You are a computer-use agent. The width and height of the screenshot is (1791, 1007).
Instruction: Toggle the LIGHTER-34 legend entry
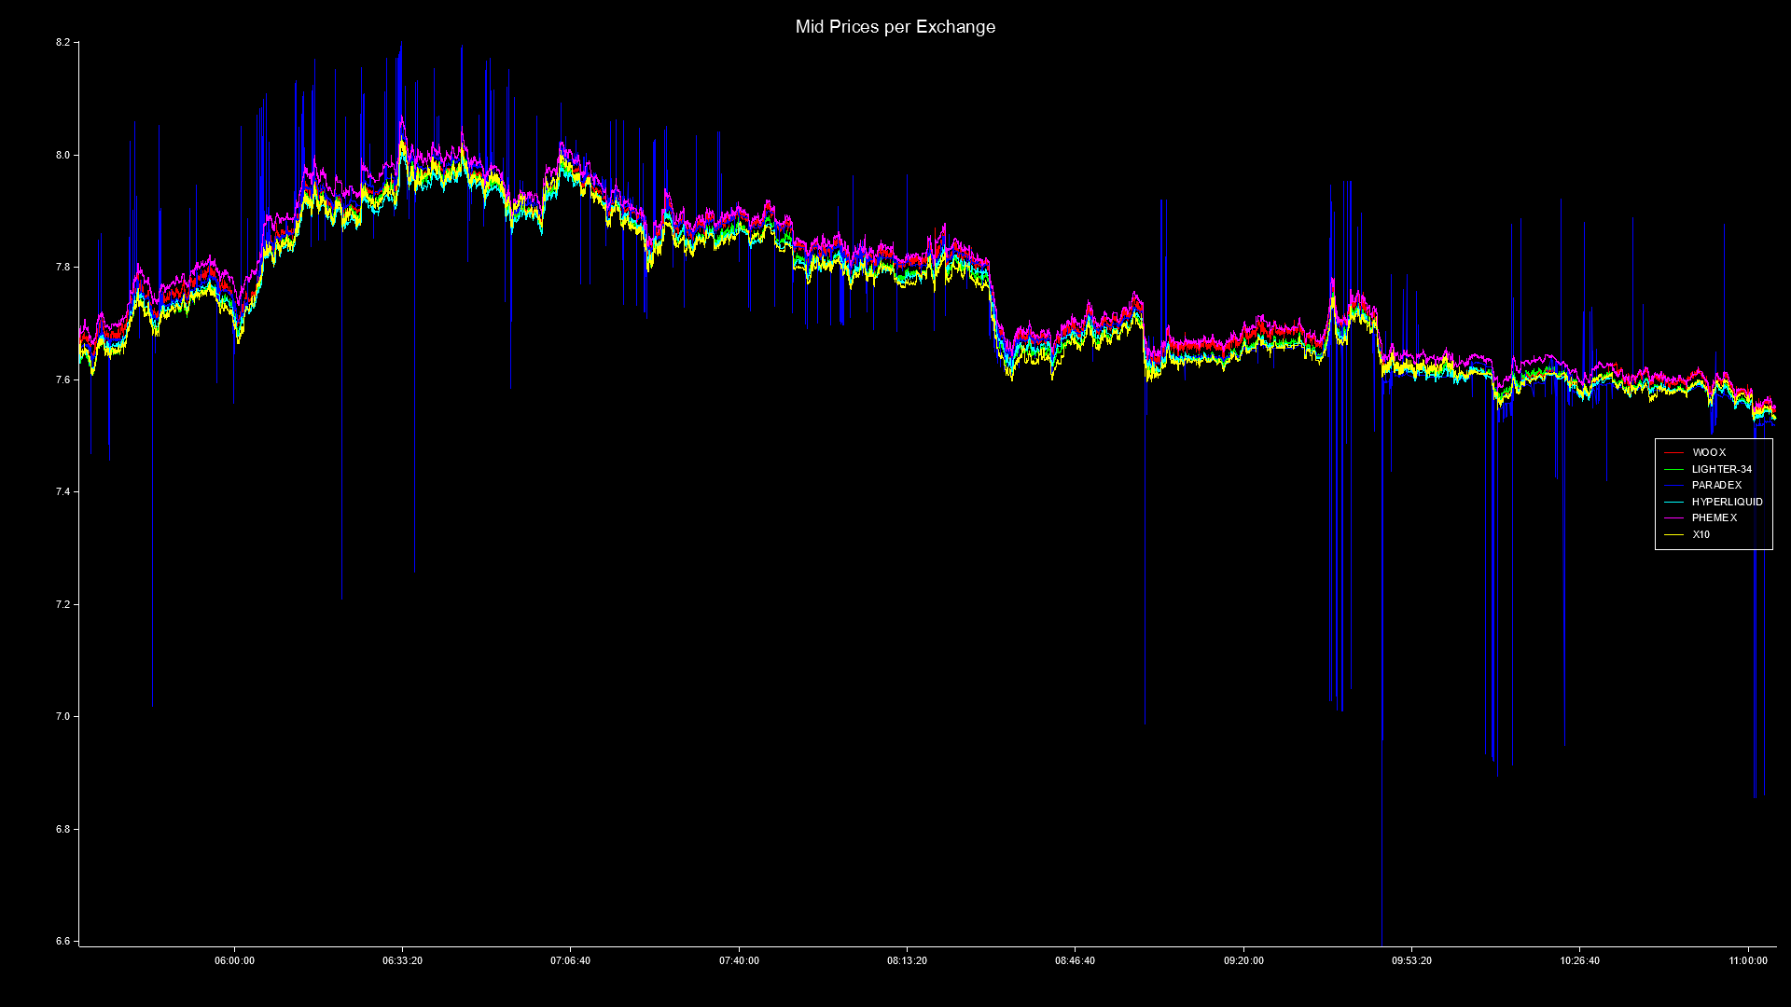pyautogui.click(x=1720, y=469)
